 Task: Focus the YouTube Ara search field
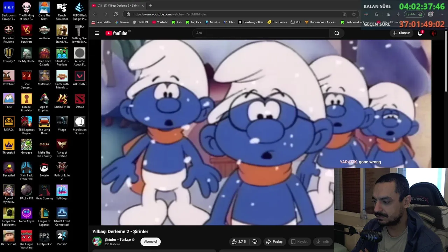pyautogui.click(x=261, y=33)
